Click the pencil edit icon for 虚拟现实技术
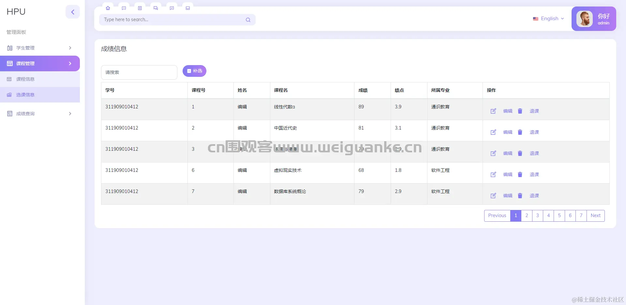Screen dimensions: 626x305 point(493,174)
